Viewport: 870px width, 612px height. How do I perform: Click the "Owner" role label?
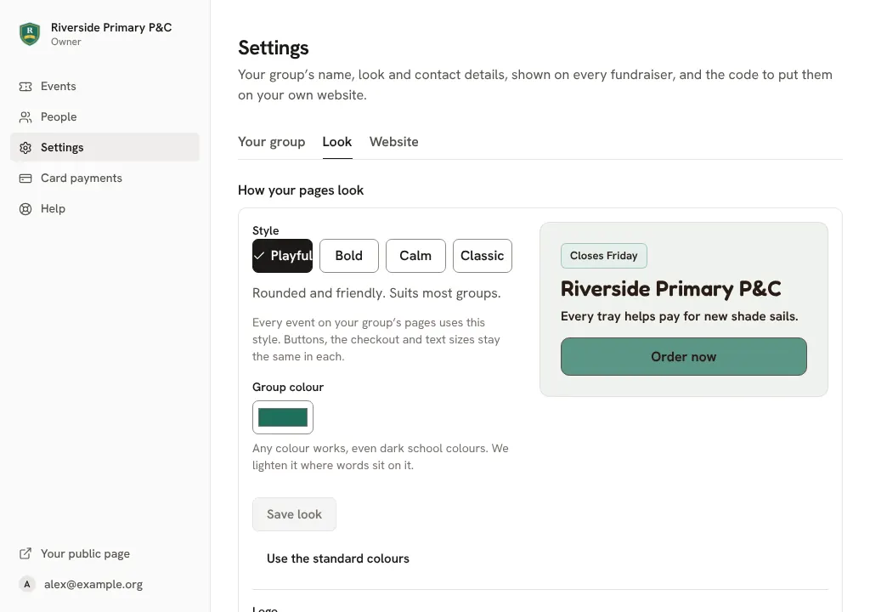(x=66, y=42)
